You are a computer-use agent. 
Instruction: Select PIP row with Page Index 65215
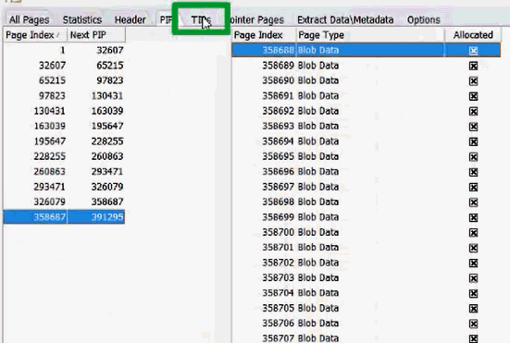[64, 80]
